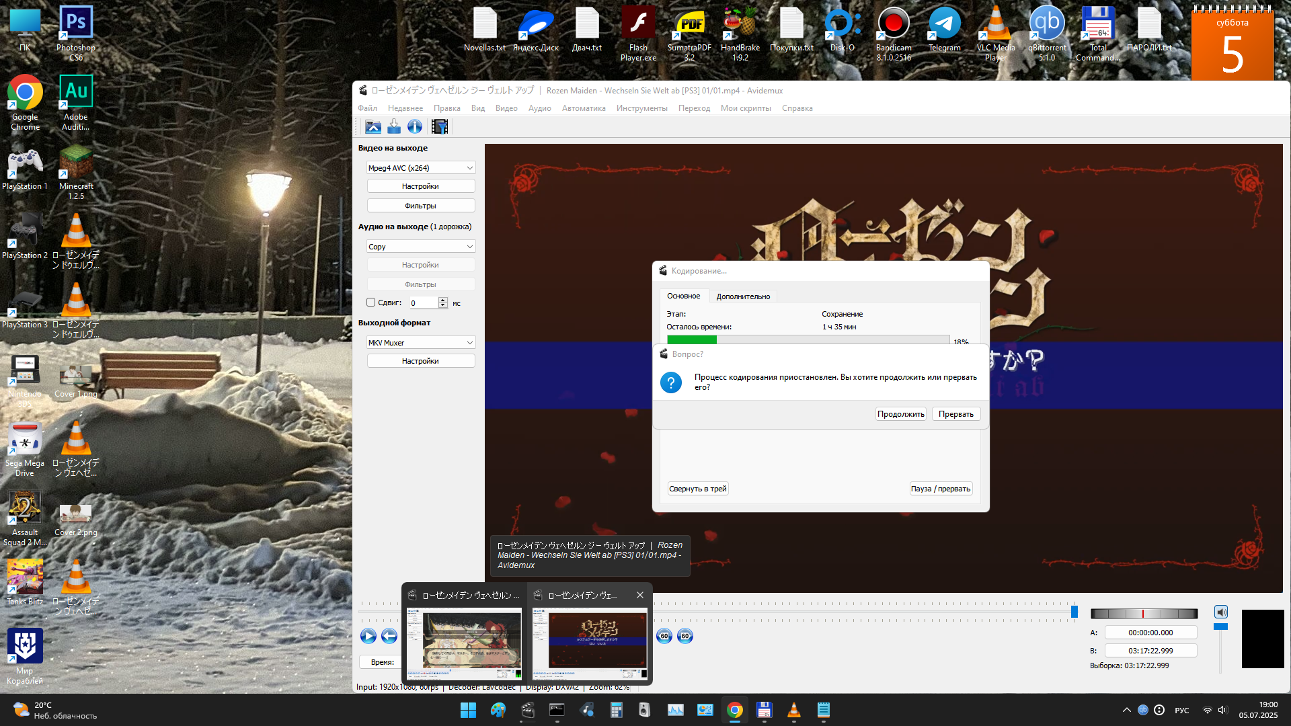
Task: Mute audio with the speaker icon
Action: pyautogui.click(x=1221, y=612)
